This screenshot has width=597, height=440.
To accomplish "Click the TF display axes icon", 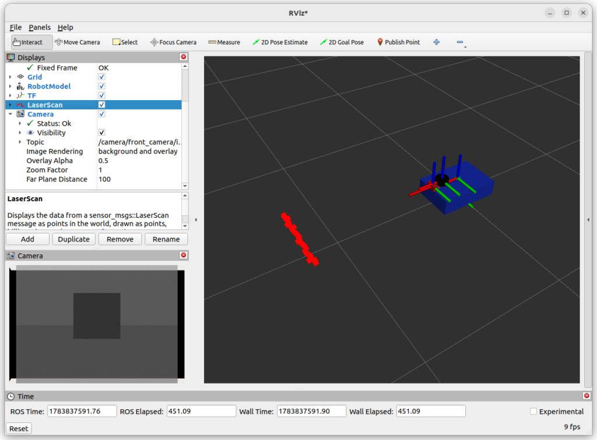I will (20, 95).
